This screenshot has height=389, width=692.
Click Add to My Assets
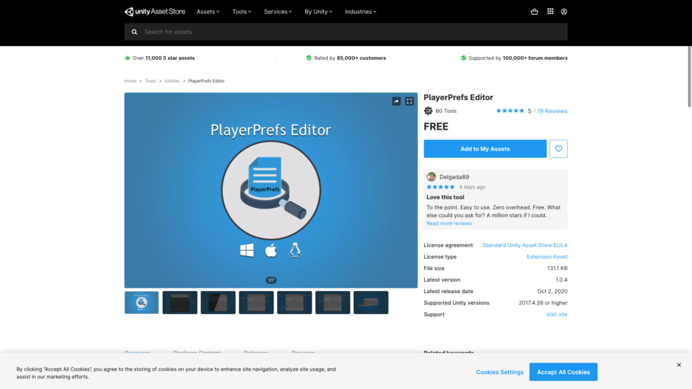click(x=485, y=149)
